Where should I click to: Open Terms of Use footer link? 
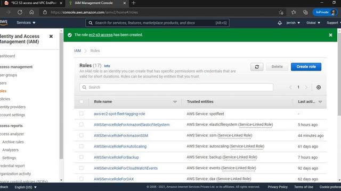pyautogui.click(x=304, y=187)
